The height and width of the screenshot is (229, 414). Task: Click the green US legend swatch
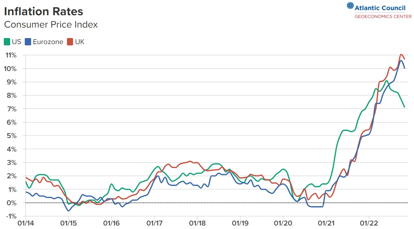point(7,42)
